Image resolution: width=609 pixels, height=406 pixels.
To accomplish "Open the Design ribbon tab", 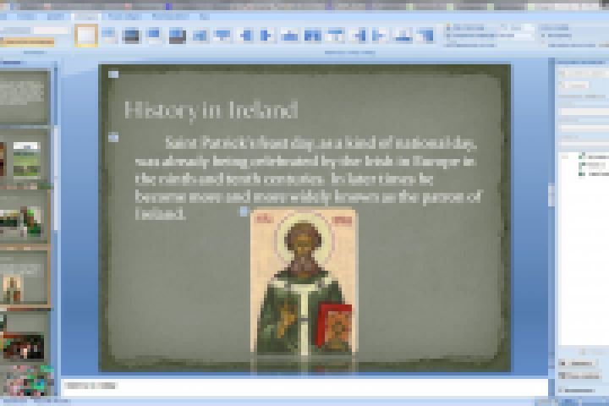I will tap(56, 17).
